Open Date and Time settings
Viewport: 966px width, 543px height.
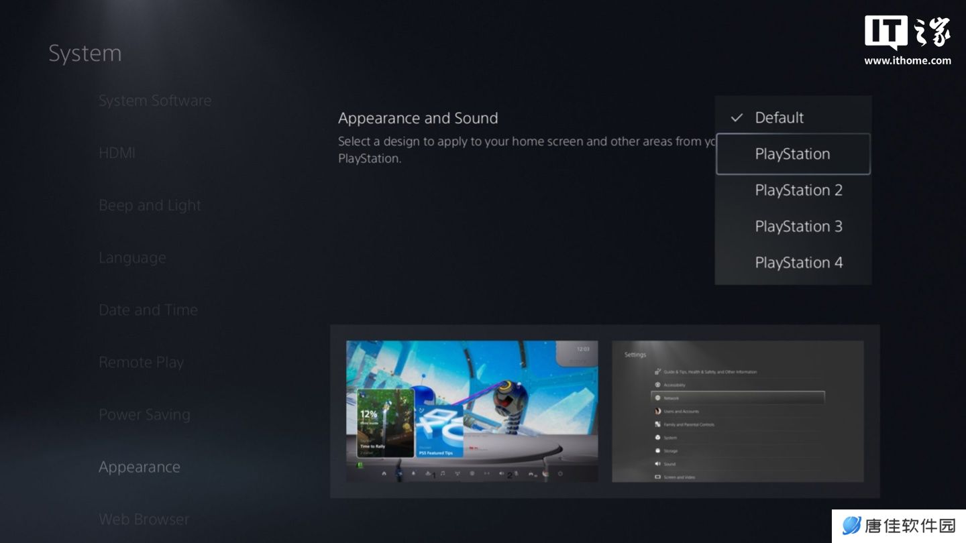[x=148, y=310]
